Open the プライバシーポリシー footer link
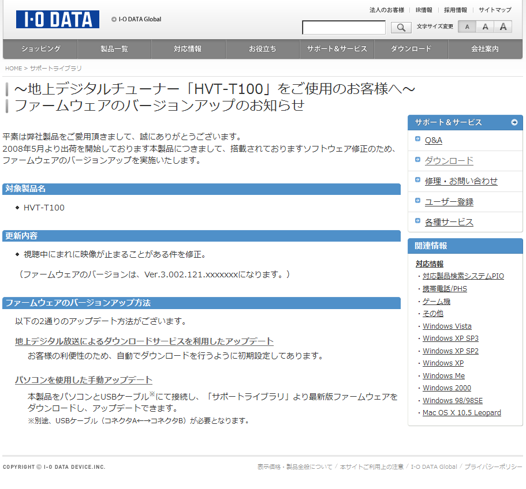The height and width of the screenshot is (489, 526). (494, 467)
